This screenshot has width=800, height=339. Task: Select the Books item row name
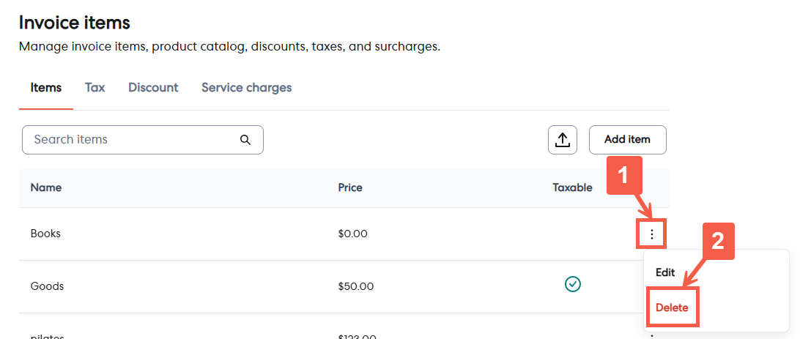pyautogui.click(x=45, y=234)
